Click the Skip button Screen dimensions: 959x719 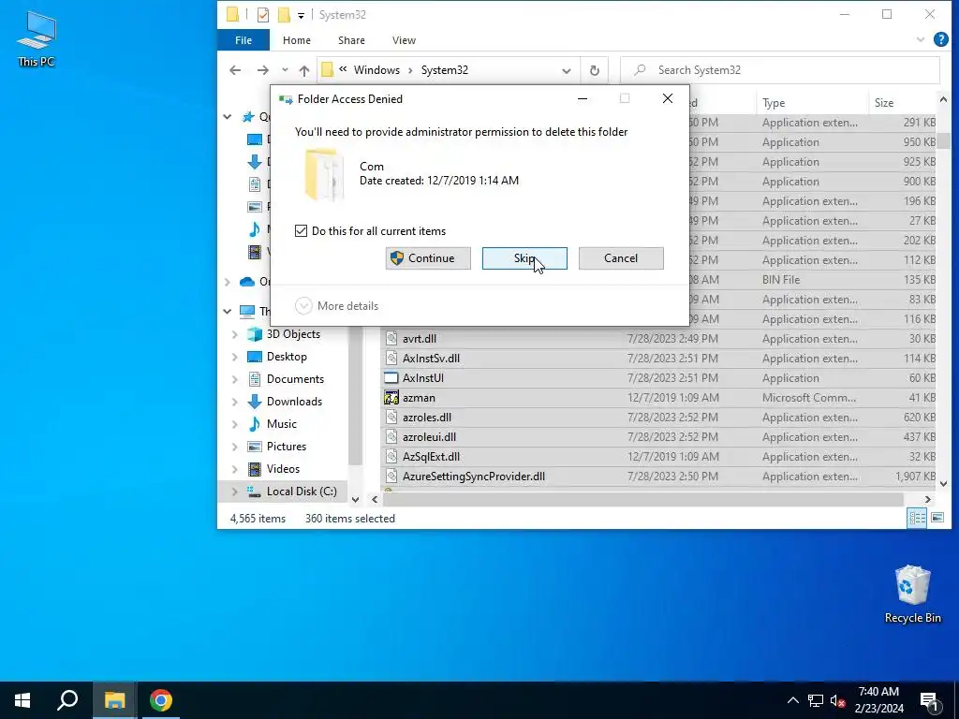click(x=524, y=258)
